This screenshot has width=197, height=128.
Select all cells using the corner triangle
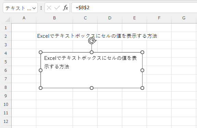[x=8, y=19]
